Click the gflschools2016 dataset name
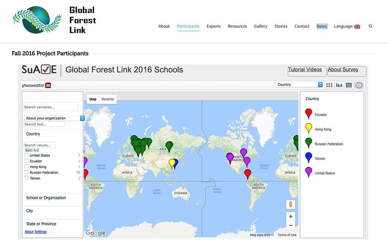 coord(33,85)
